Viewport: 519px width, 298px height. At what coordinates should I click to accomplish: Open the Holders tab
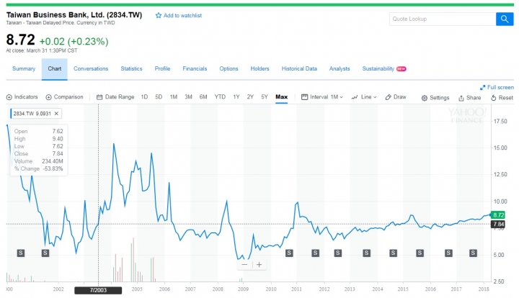click(x=259, y=68)
